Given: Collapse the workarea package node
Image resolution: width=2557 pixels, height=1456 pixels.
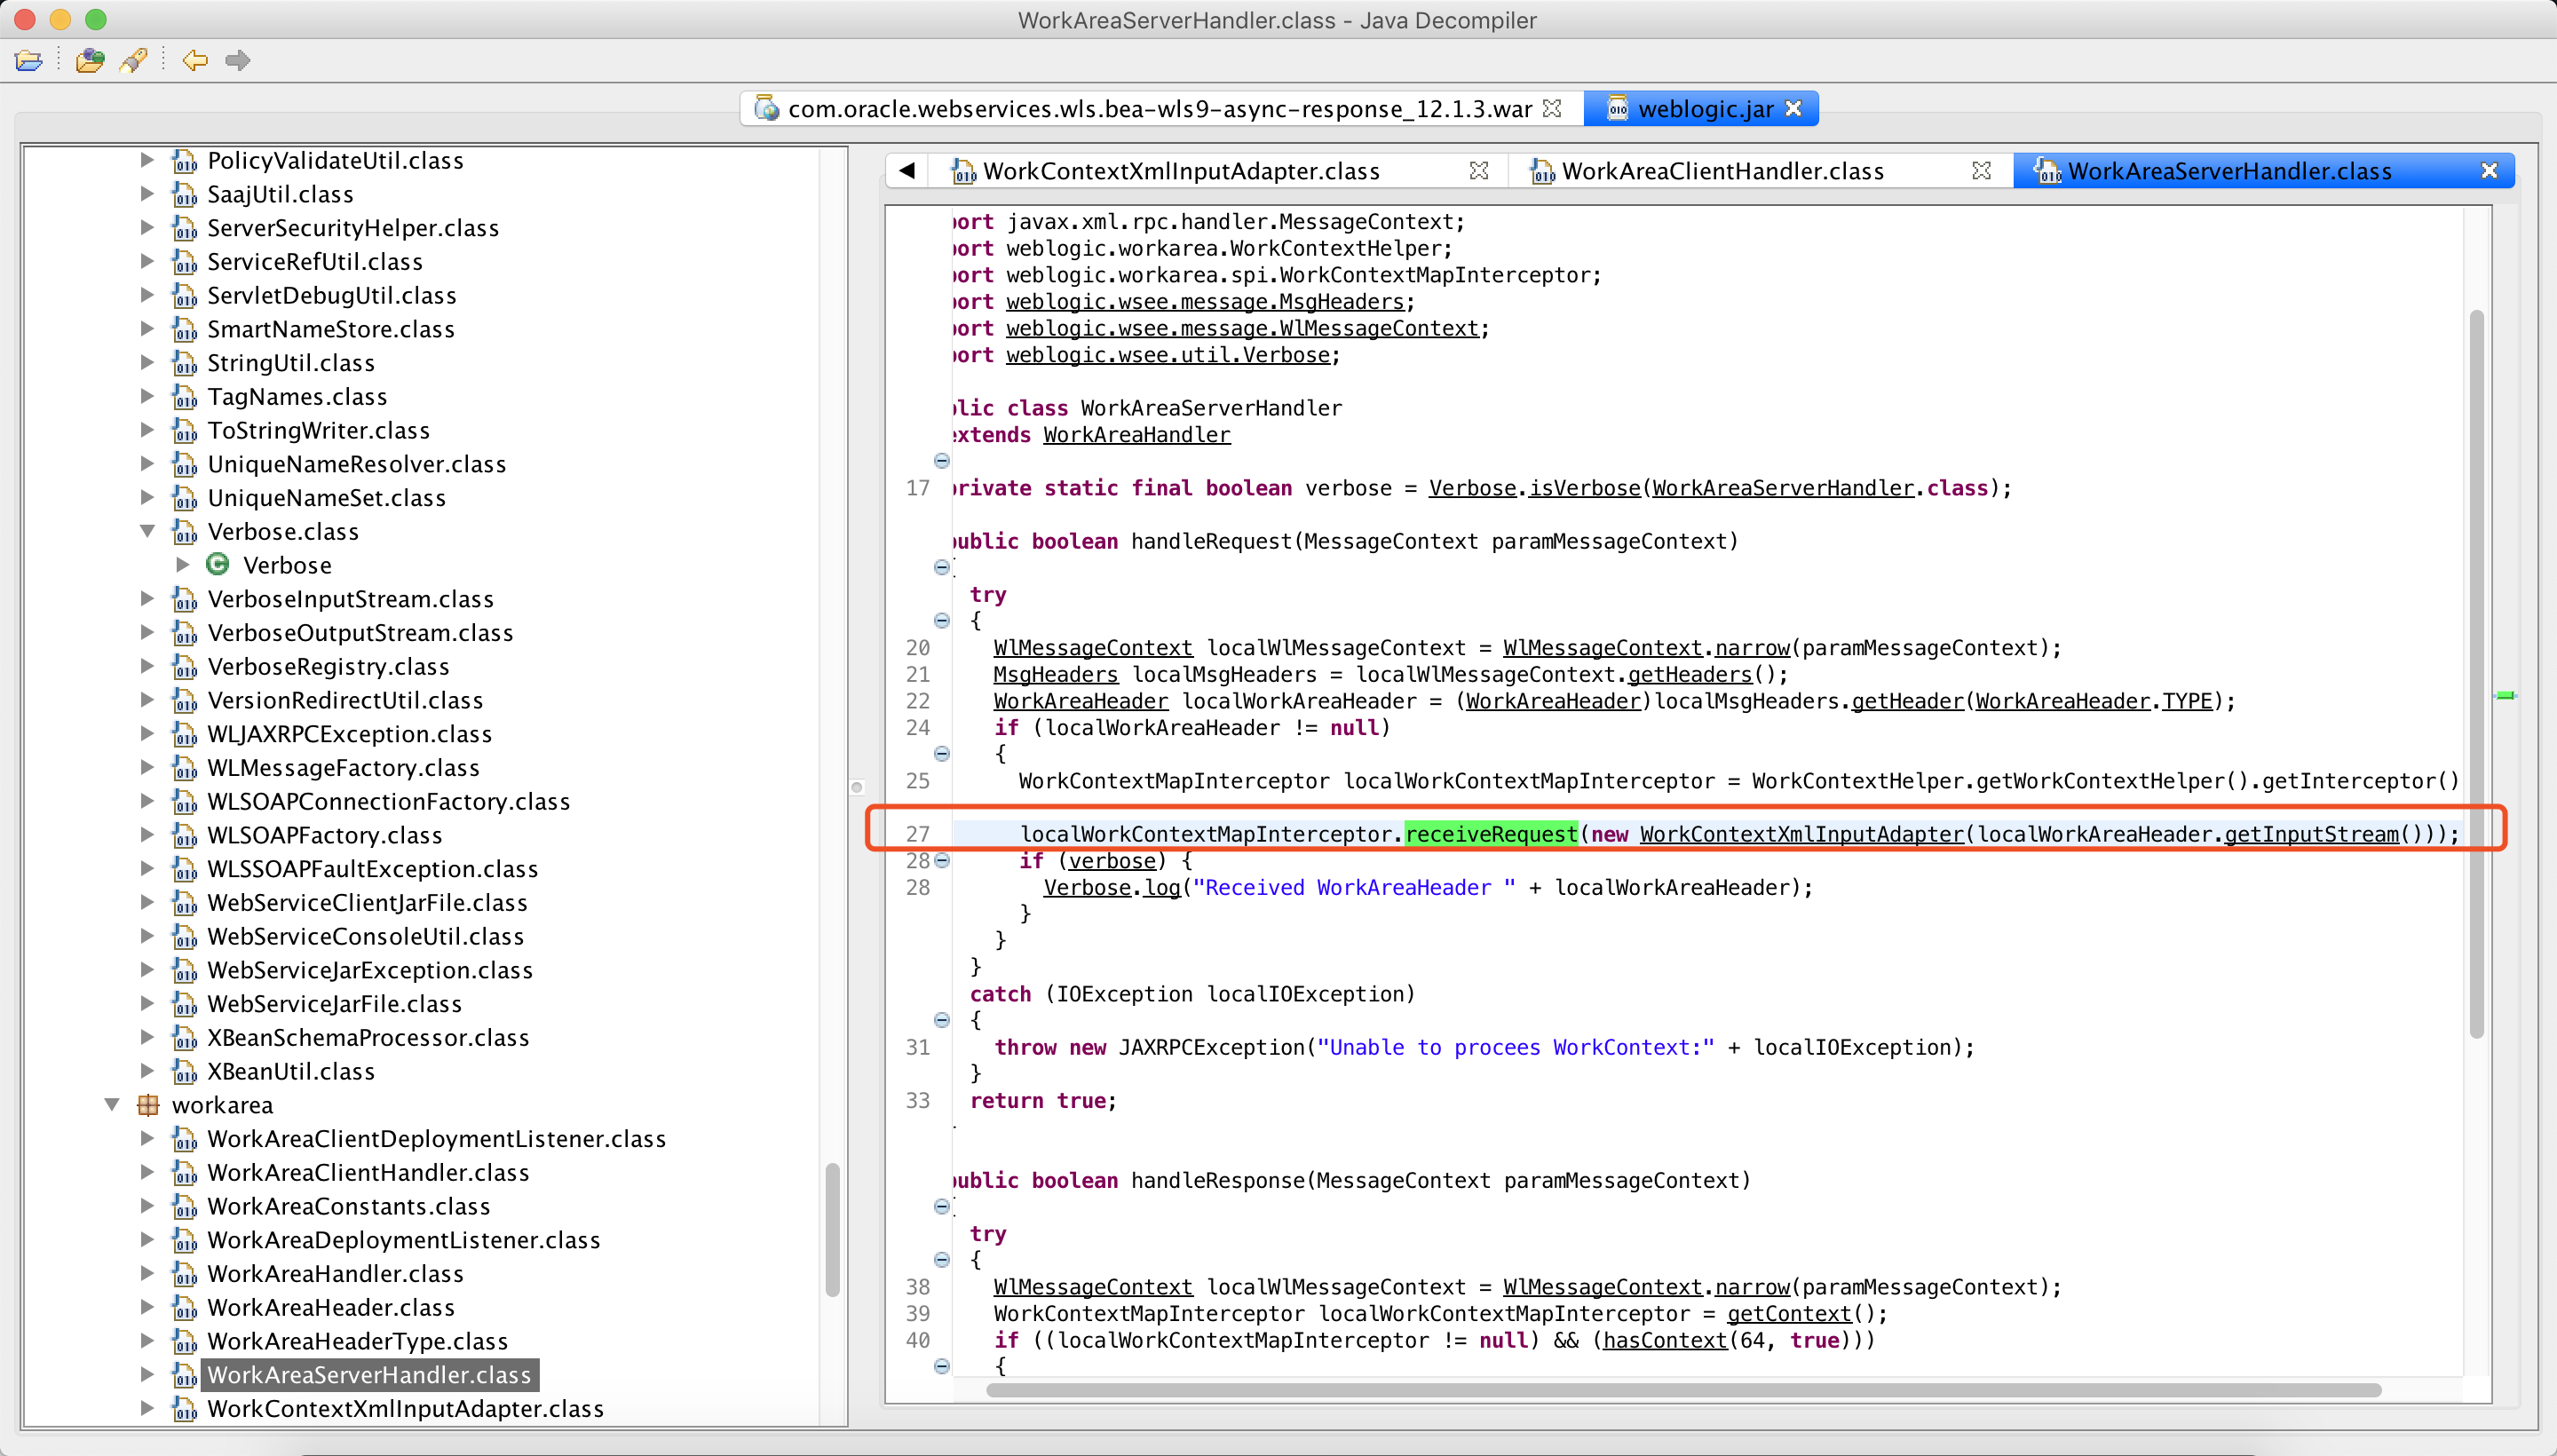Looking at the screenshot, I should click(112, 1105).
